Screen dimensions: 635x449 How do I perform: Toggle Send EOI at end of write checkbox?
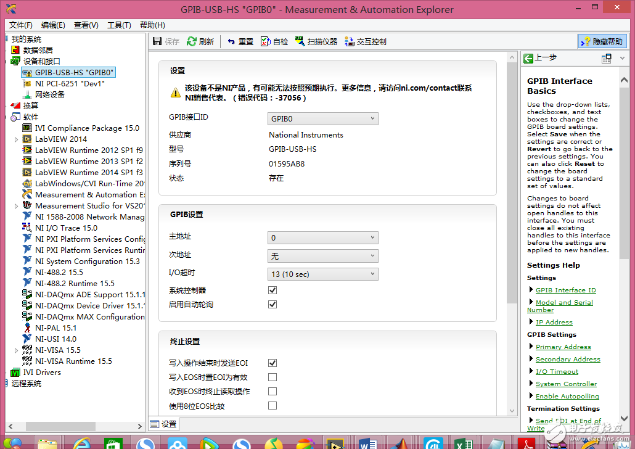pos(272,363)
